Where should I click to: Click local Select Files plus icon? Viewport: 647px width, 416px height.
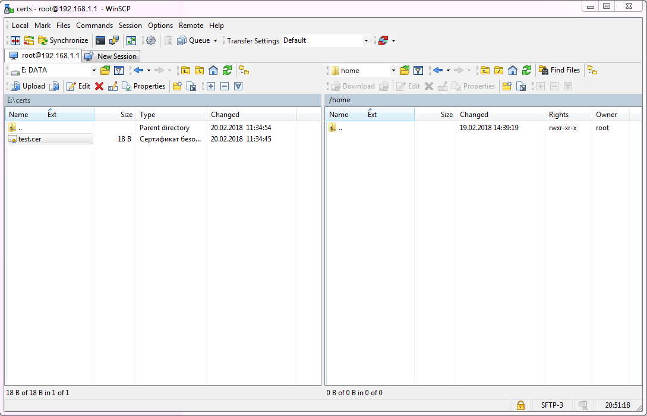click(211, 86)
